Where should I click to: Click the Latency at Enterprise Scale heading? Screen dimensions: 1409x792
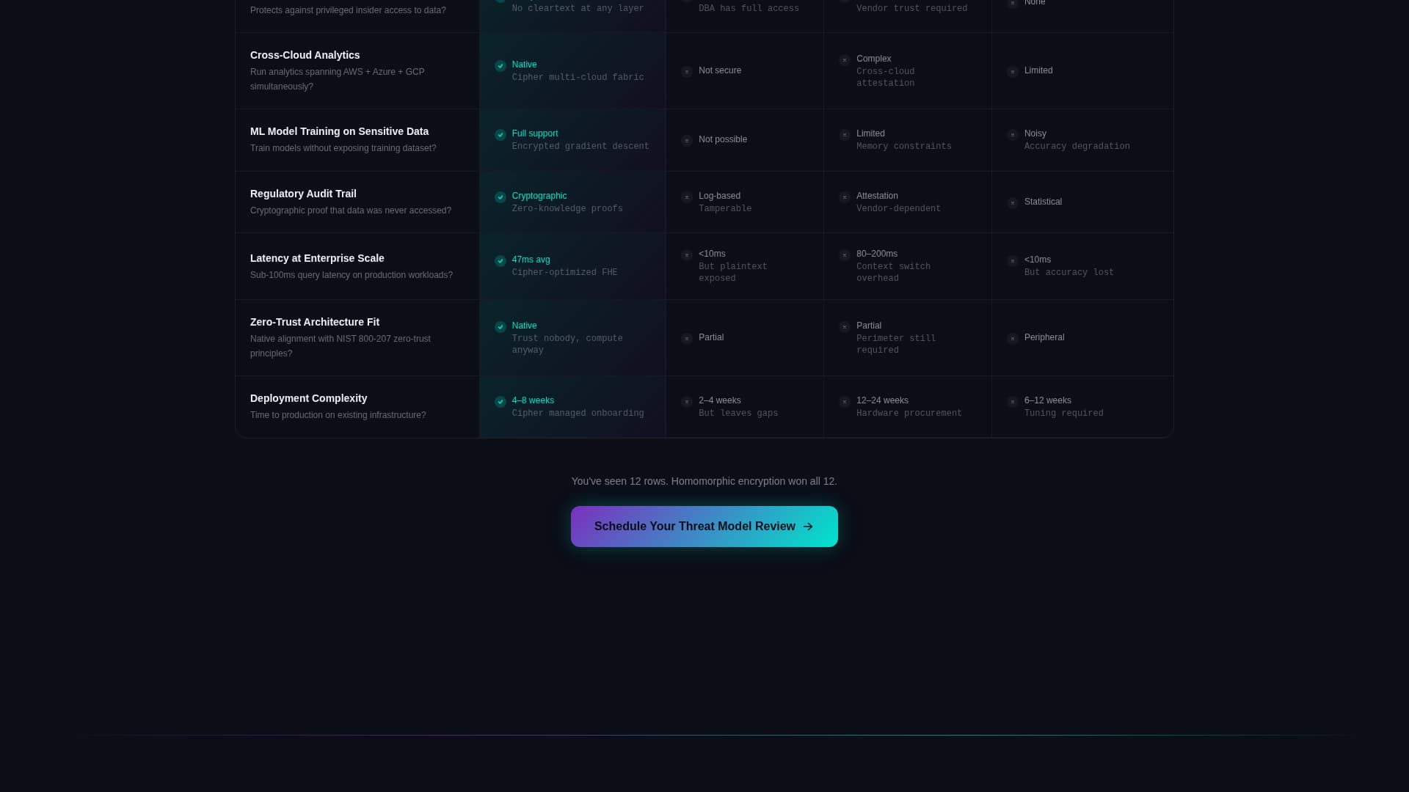point(317,258)
